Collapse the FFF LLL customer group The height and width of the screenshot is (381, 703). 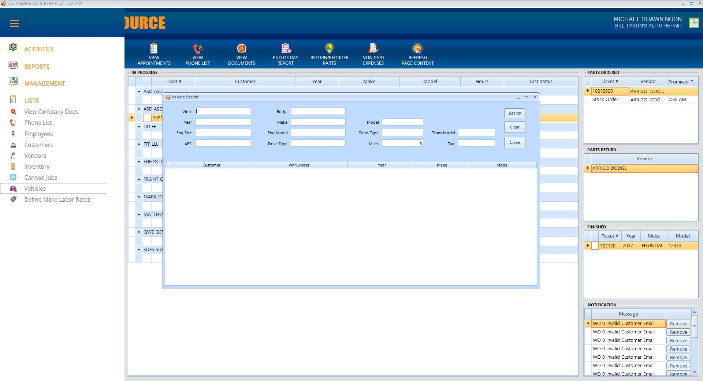139,144
